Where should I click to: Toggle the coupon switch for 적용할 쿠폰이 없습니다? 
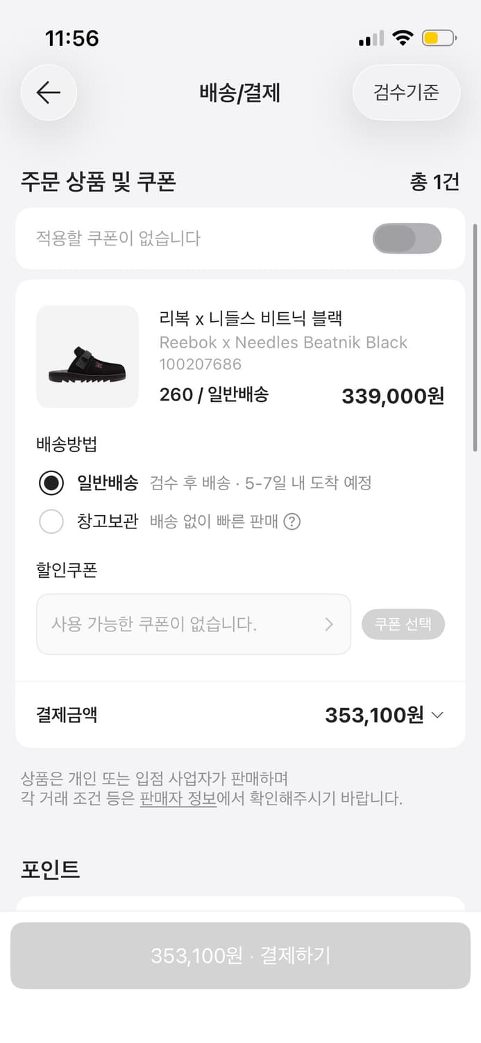pos(407,238)
